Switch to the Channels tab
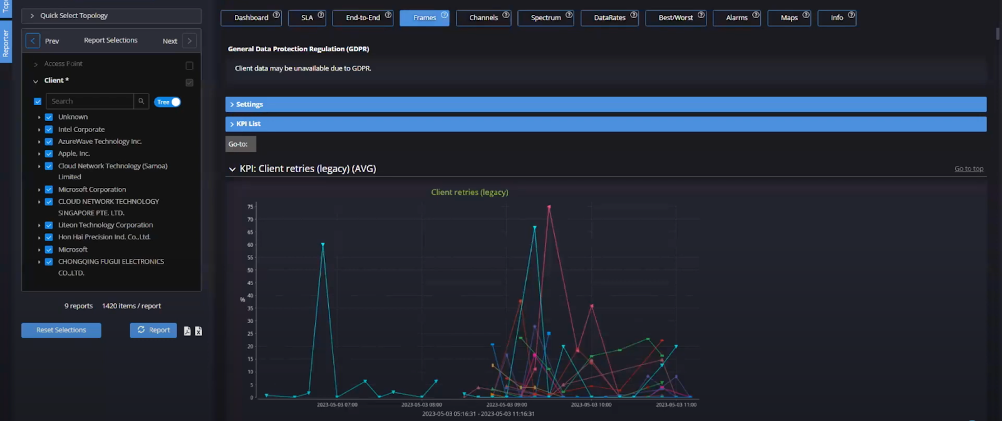This screenshot has width=1002, height=421. pos(483,18)
